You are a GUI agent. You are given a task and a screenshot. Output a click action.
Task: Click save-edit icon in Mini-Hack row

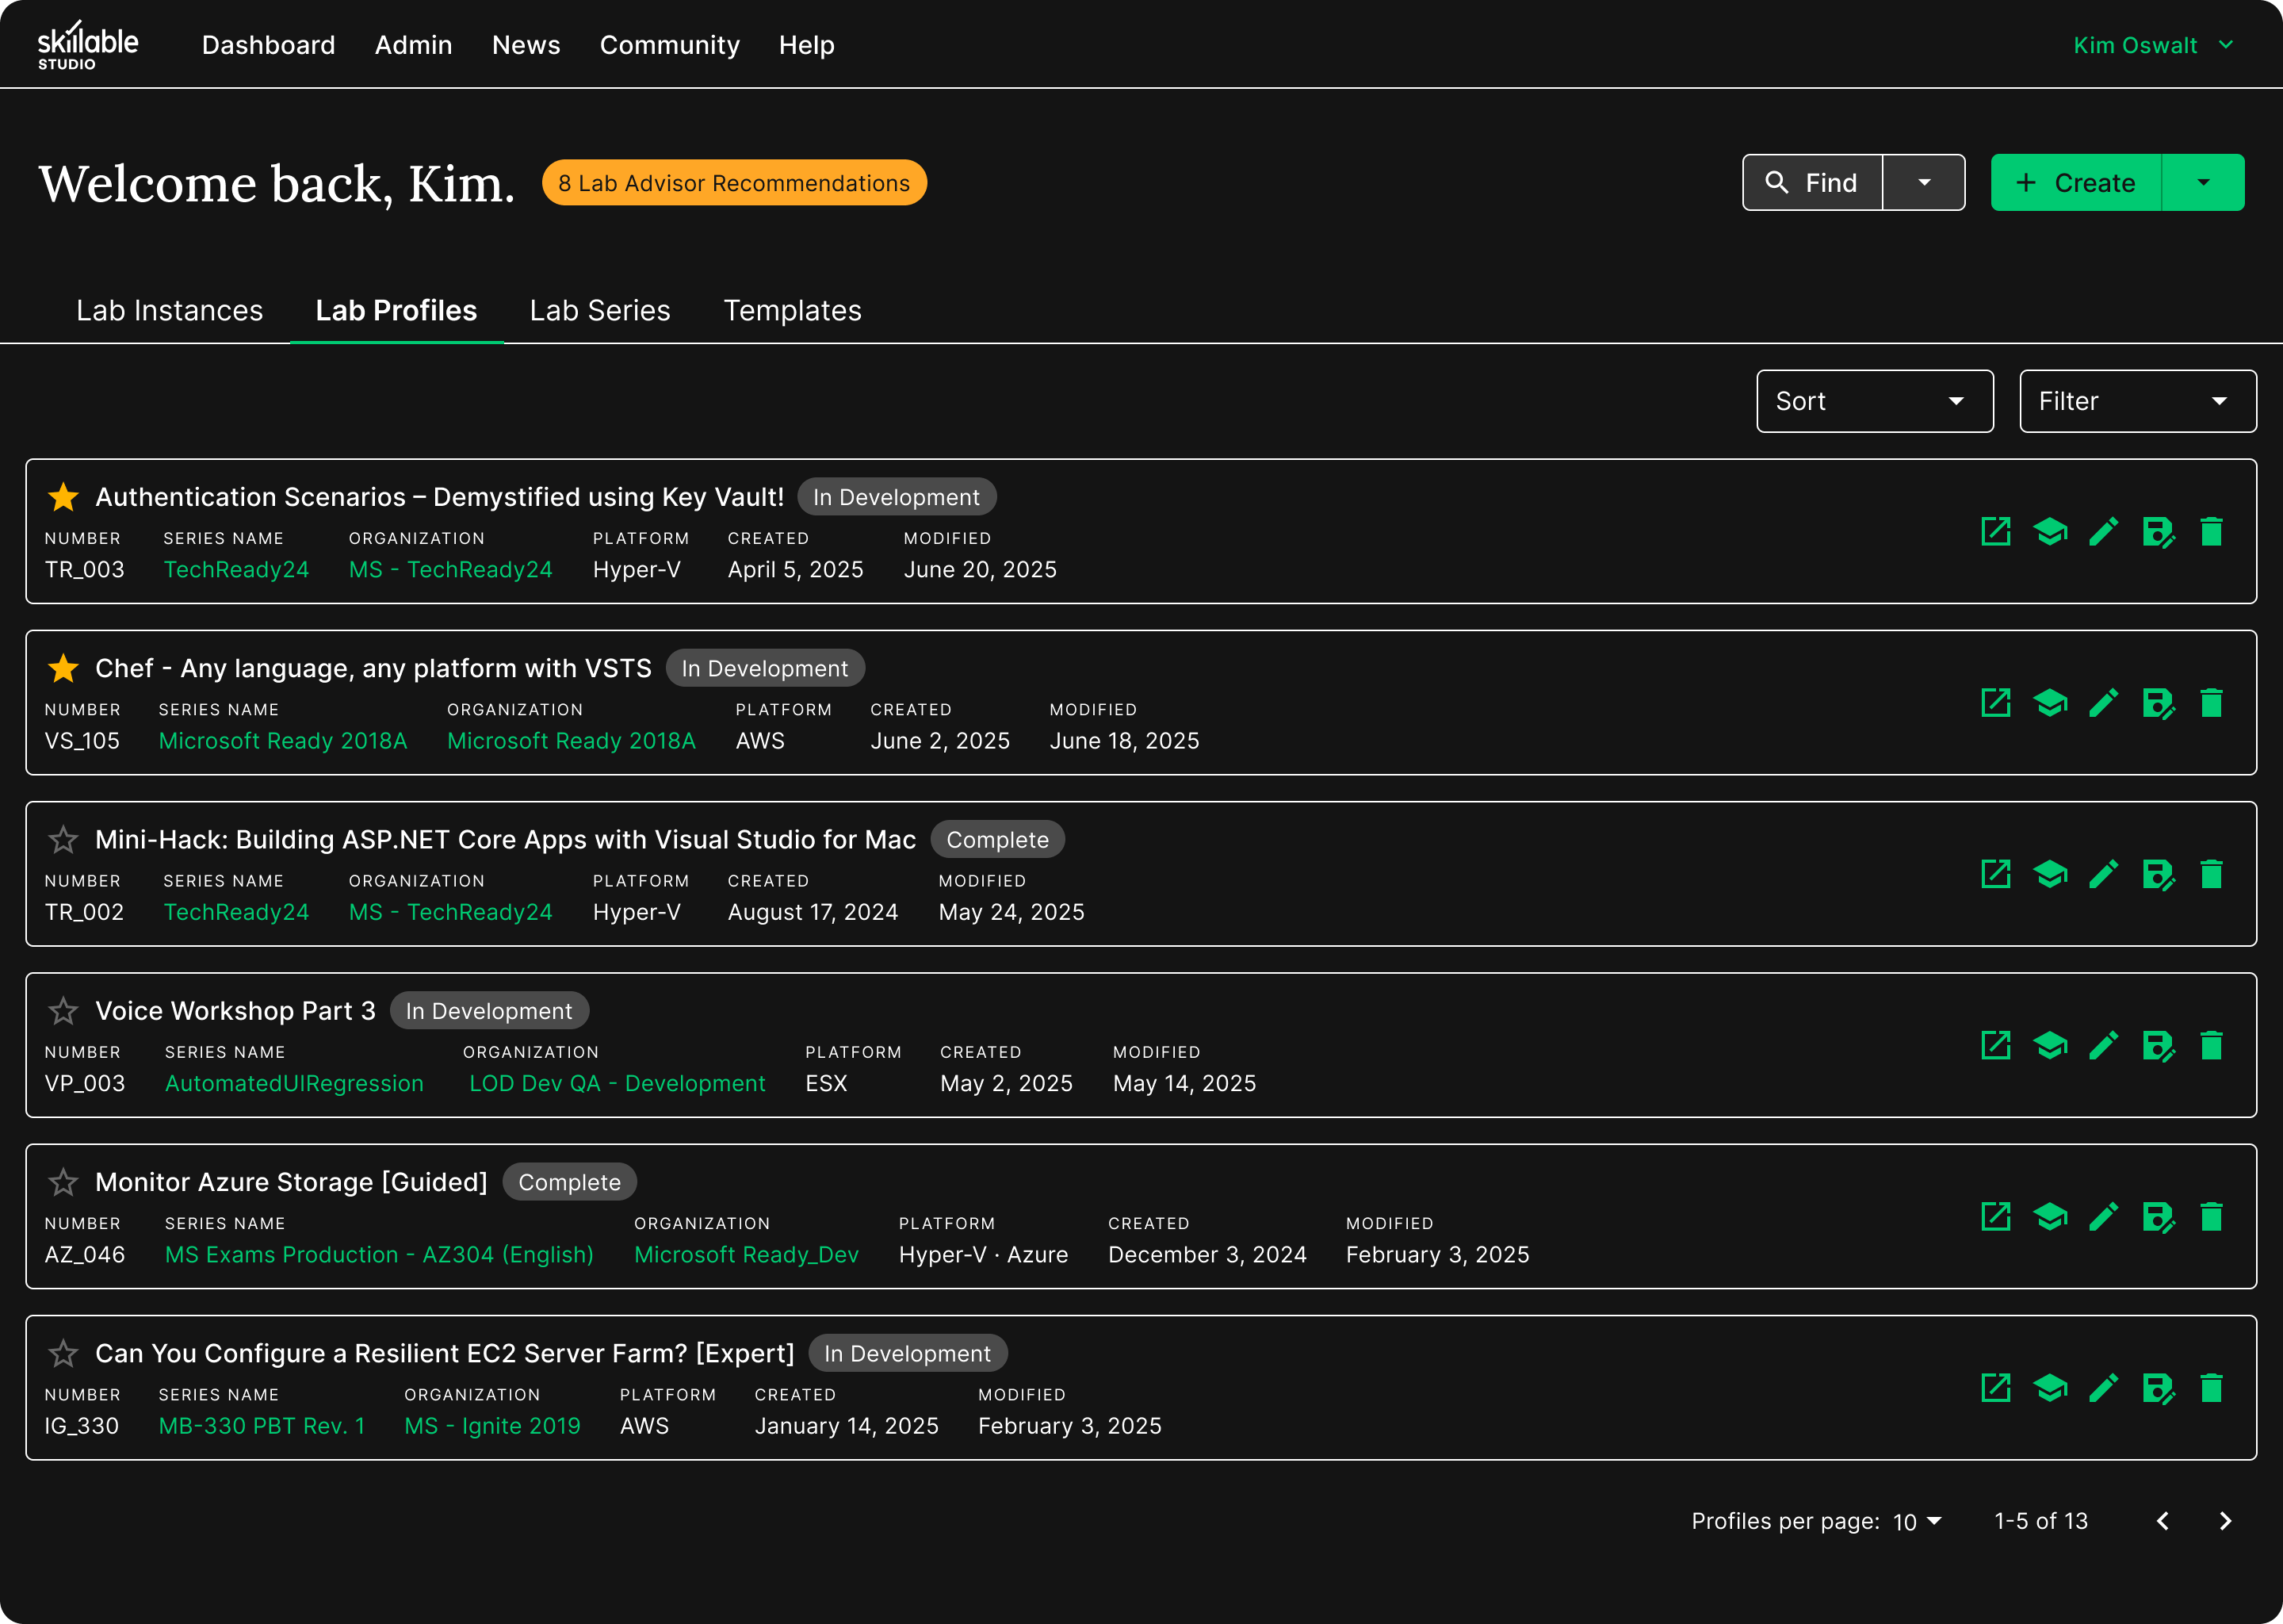tap(2158, 874)
